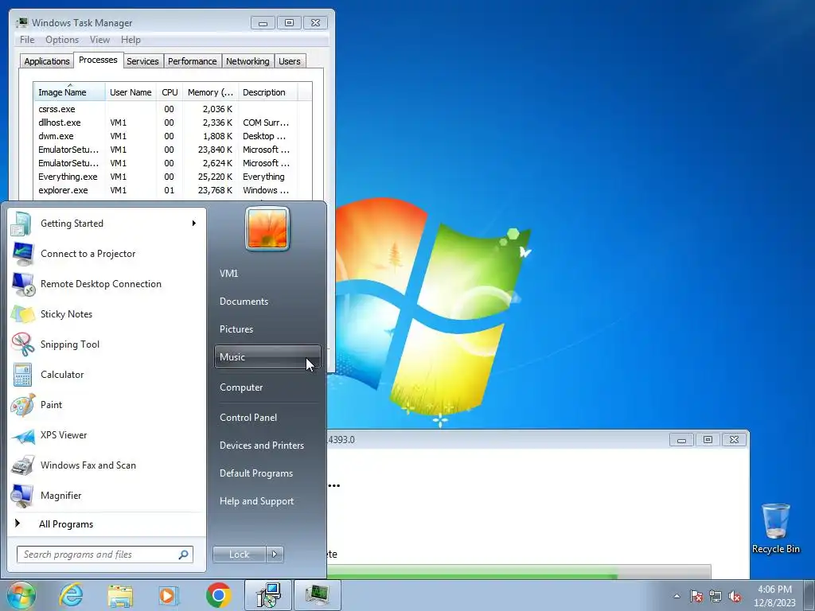Click the user account picture
Image resolution: width=815 pixels, height=611 pixels.
(267, 228)
